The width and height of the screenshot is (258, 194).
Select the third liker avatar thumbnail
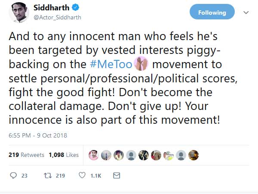coord(119,155)
